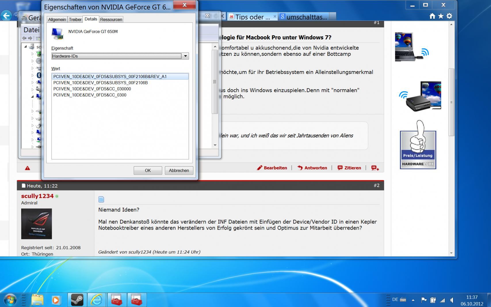Click the second red toolbox taskbar icon

(136, 300)
